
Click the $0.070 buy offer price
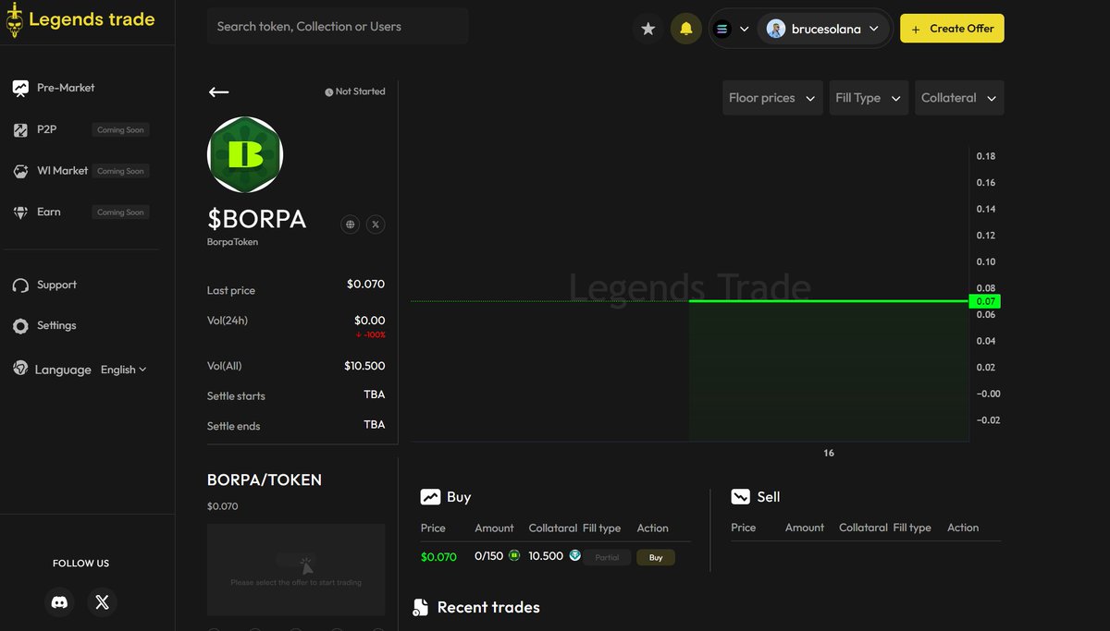(438, 557)
